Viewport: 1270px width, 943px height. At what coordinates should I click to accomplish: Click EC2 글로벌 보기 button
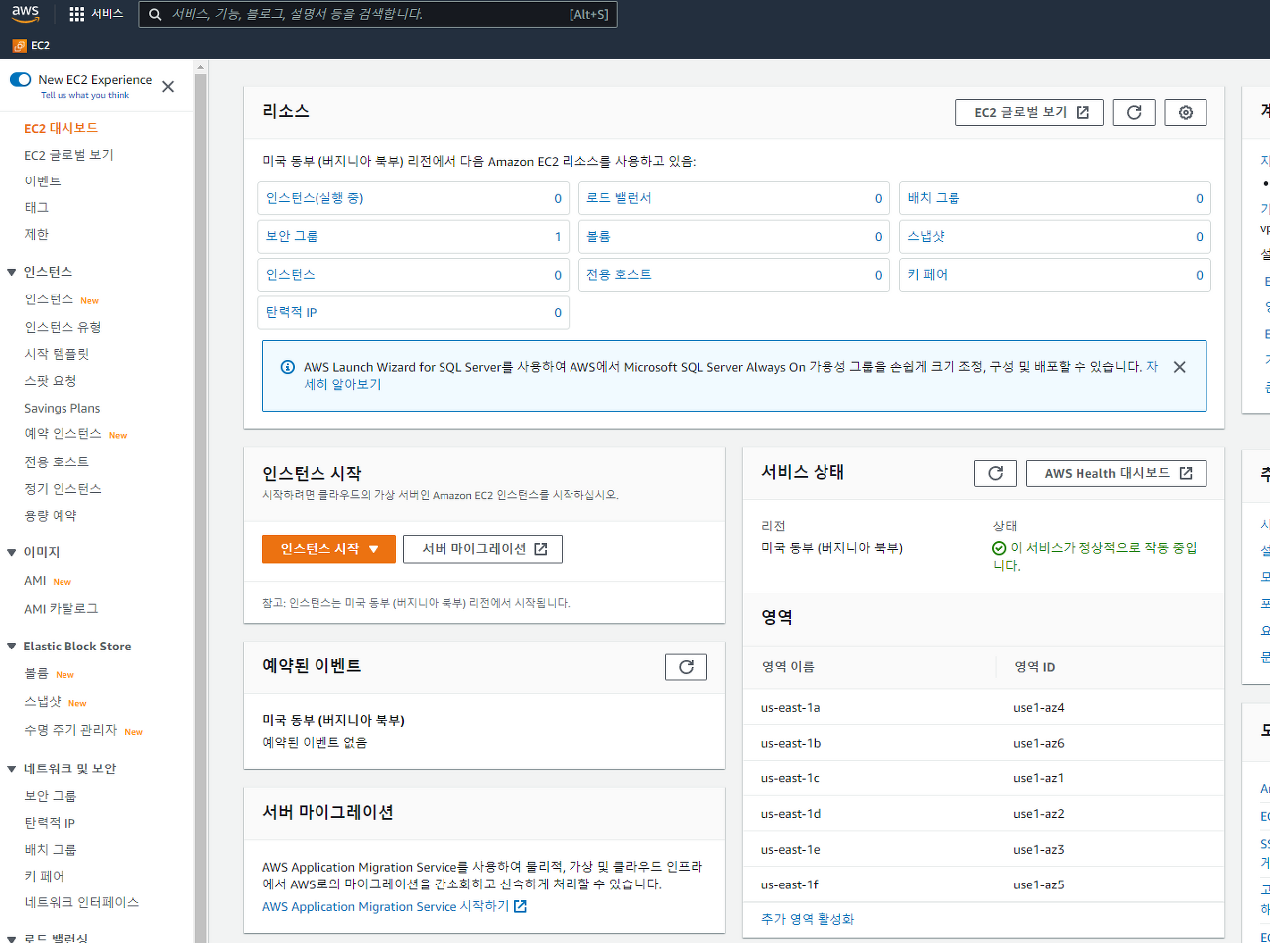pos(1030,112)
